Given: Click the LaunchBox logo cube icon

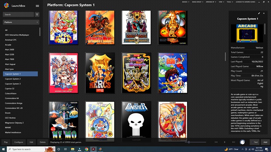Looking at the screenshot, I should click(x=6, y=6).
